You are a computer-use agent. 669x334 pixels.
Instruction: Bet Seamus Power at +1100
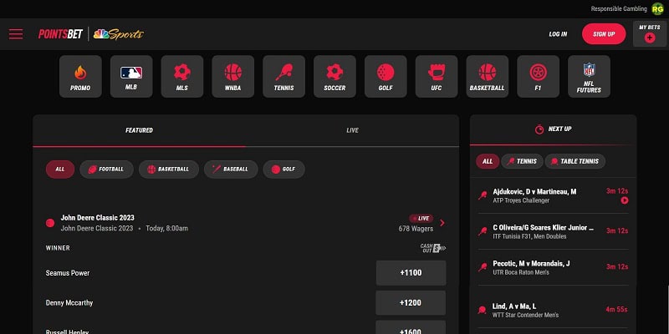[411, 273]
